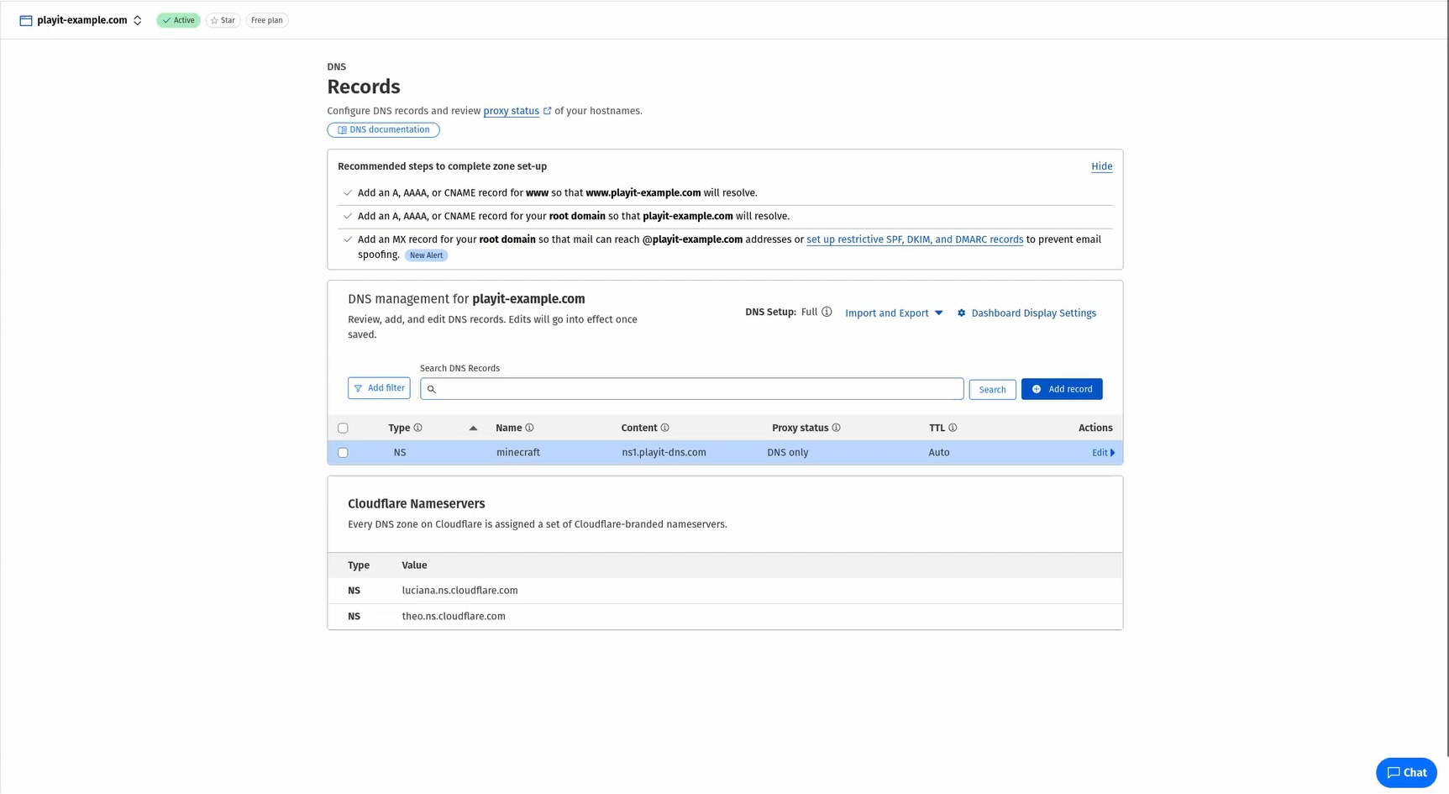Open the domain switcher chevron
Image resolution: width=1449 pixels, height=794 pixels.
[137, 20]
